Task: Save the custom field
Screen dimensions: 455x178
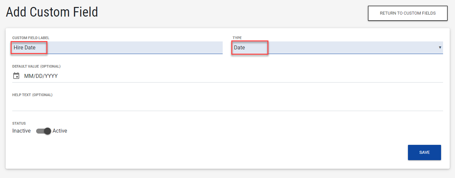Action: [x=424, y=152]
